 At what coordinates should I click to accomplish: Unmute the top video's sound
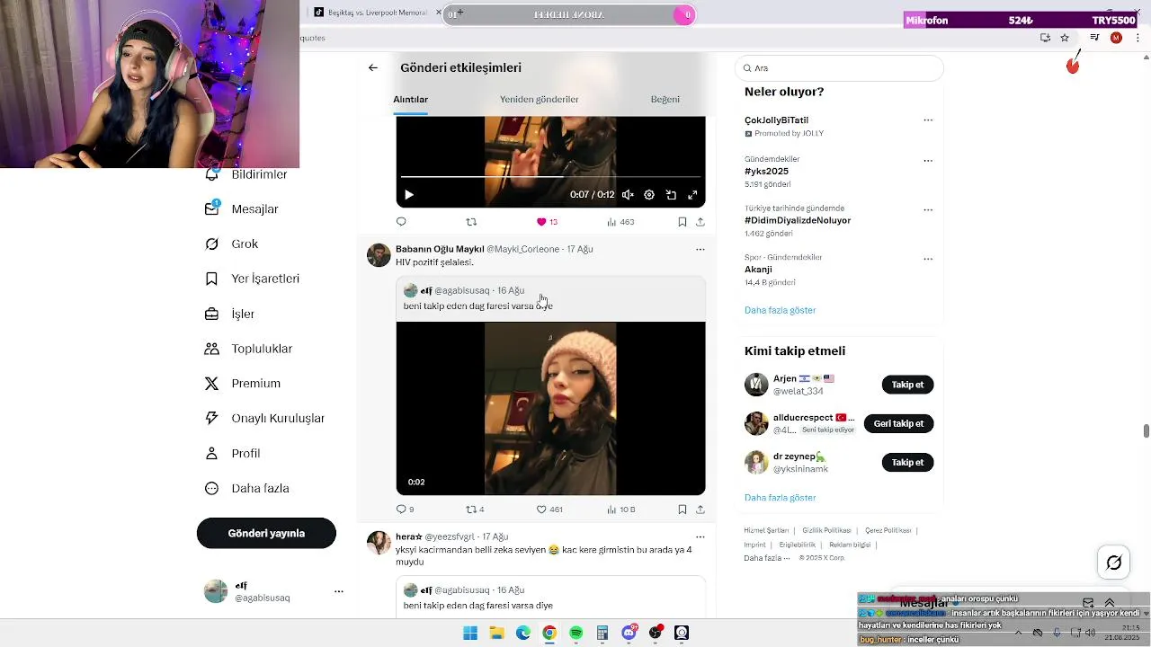(x=628, y=195)
